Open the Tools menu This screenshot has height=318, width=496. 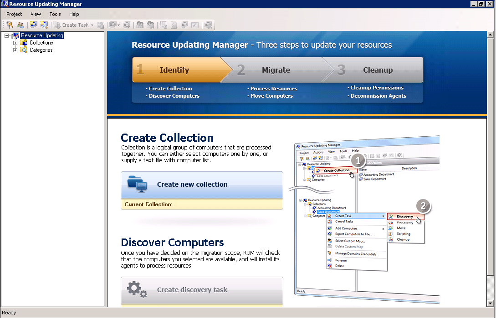55,14
